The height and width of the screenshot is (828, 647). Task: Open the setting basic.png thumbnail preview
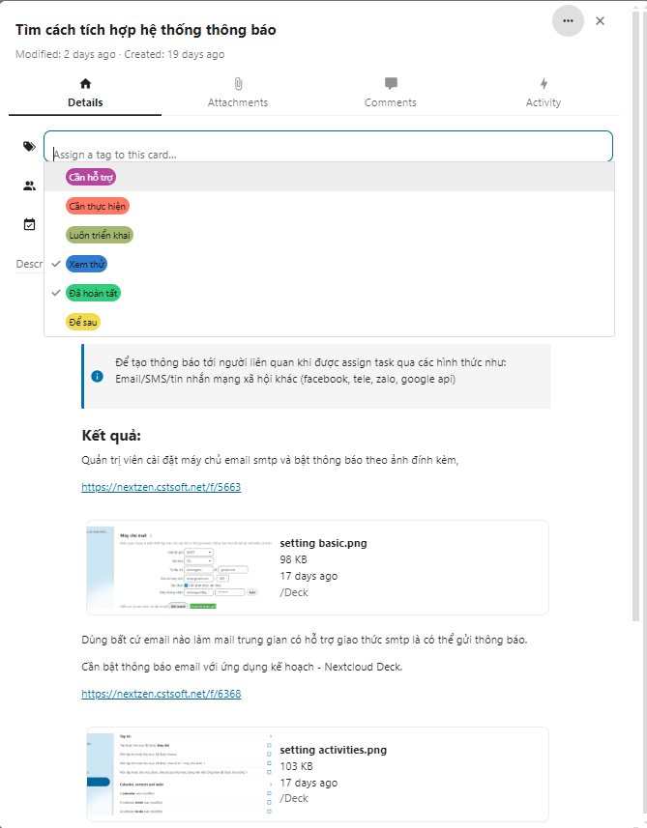point(180,568)
